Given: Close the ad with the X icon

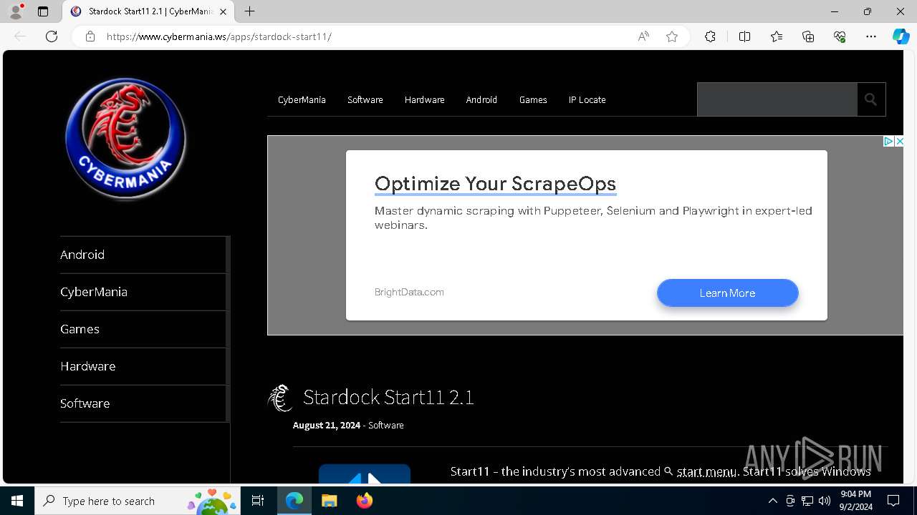Looking at the screenshot, I should tap(899, 142).
